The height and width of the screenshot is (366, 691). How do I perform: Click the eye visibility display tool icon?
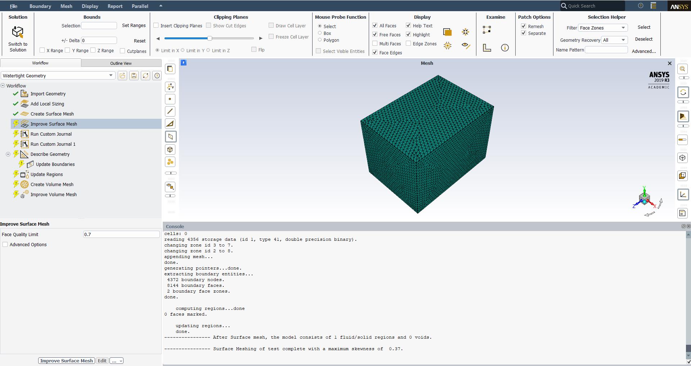pyautogui.click(x=170, y=186)
